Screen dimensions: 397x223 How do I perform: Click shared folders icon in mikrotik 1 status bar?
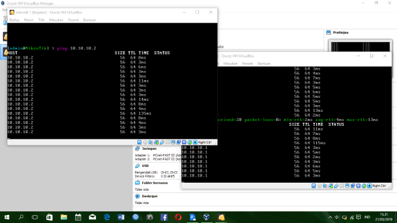pyautogui.click(x=167, y=142)
